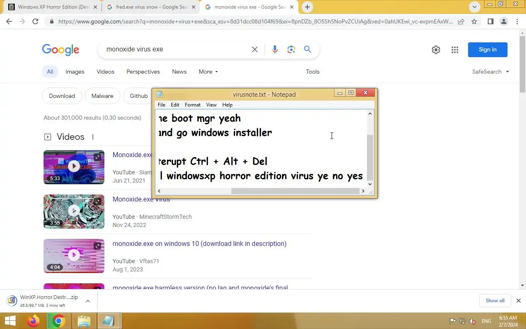This screenshot has width=526, height=329.
Task: Open Notepad Edit menu
Action: (175, 105)
